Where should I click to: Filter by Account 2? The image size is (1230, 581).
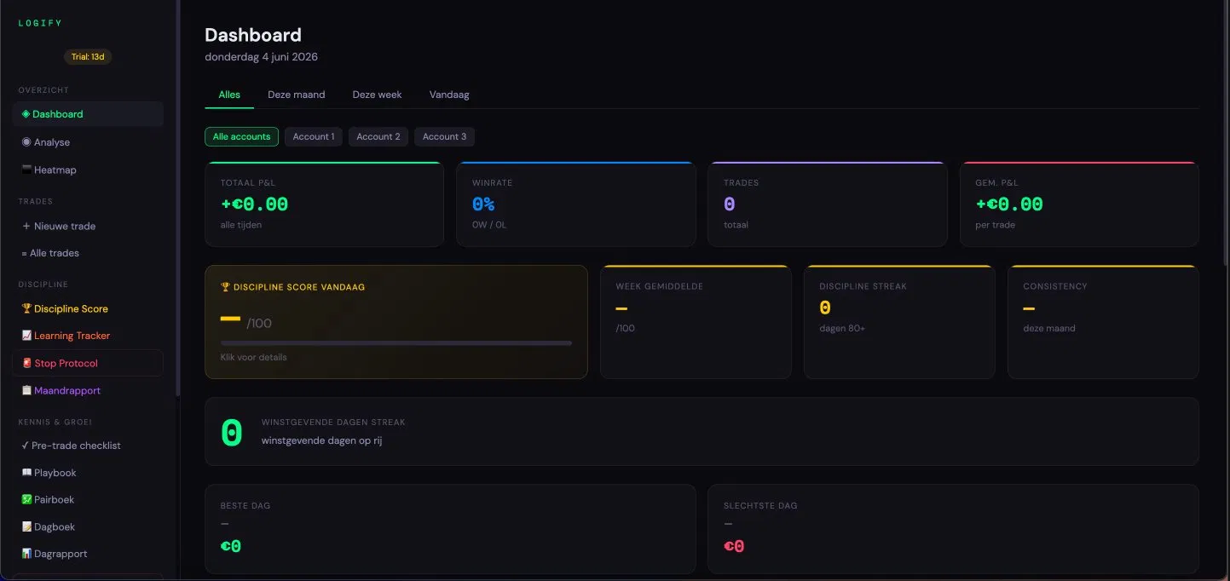click(x=378, y=136)
